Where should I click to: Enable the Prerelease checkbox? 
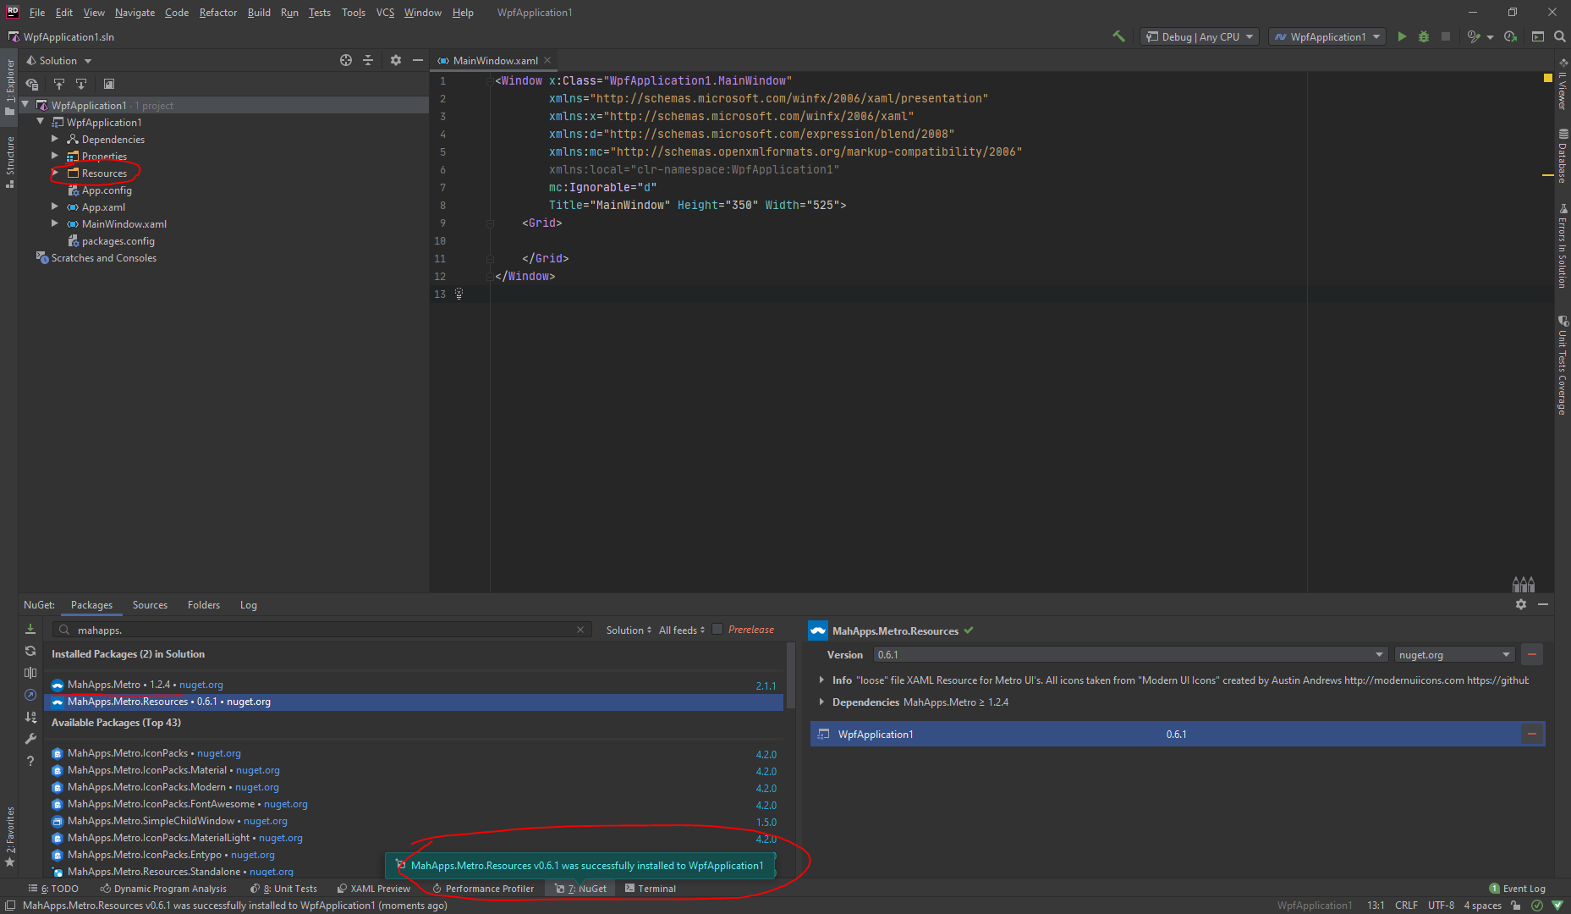click(716, 630)
